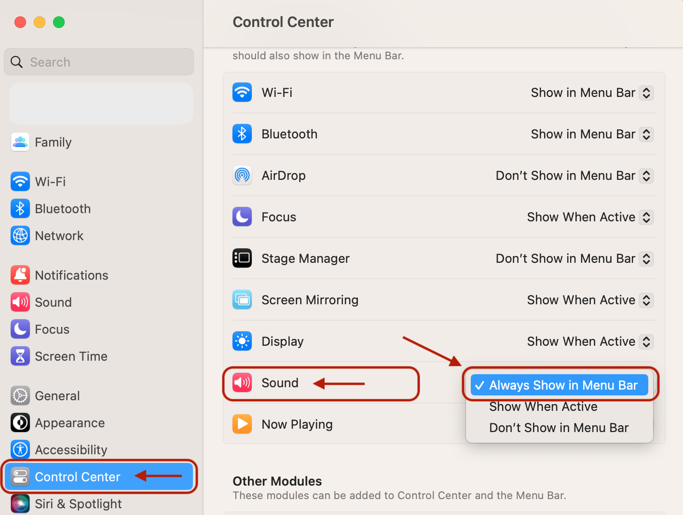Image resolution: width=683 pixels, height=515 pixels.
Task: Open Screen Time hourglass icon
Action: 20,356
